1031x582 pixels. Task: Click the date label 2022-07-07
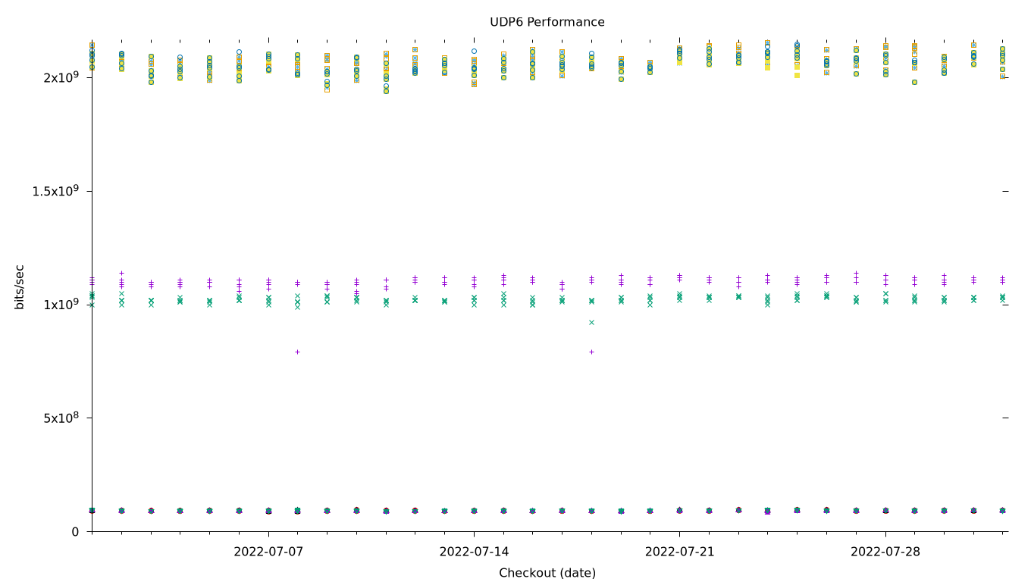coord(268,552)
